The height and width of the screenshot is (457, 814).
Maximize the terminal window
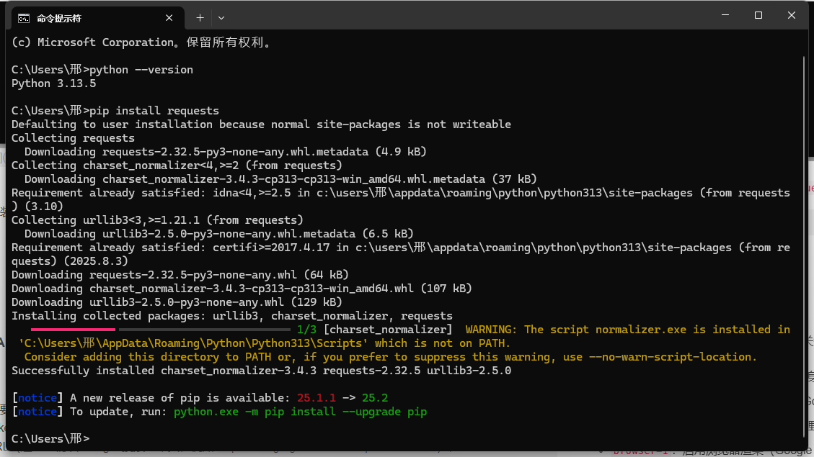tap(758, 16)
